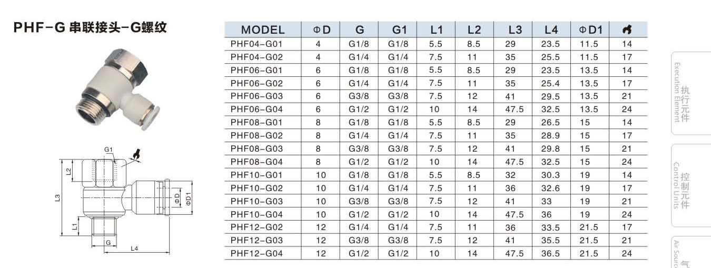The width and height of the screenshot is (711, 268).
Task: Select the PHF04-G01 model cell
Action: click(x=256, y=44)
